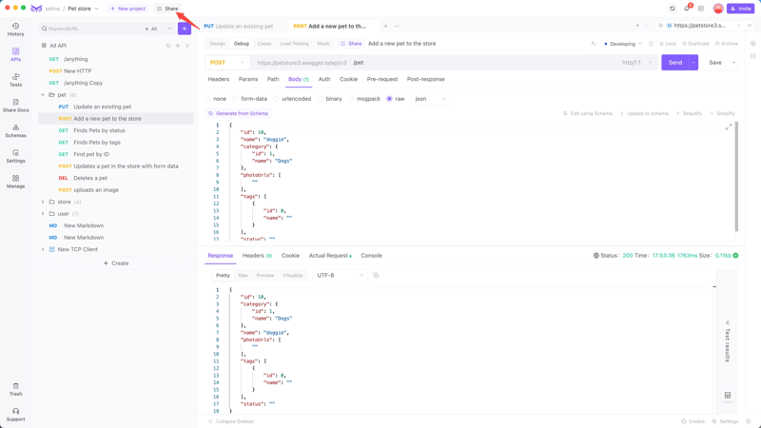Image resolution: width=761 pixels, height=428 pixels.
Task: Expand the store folder in tree
Action: tap(43, 202)
